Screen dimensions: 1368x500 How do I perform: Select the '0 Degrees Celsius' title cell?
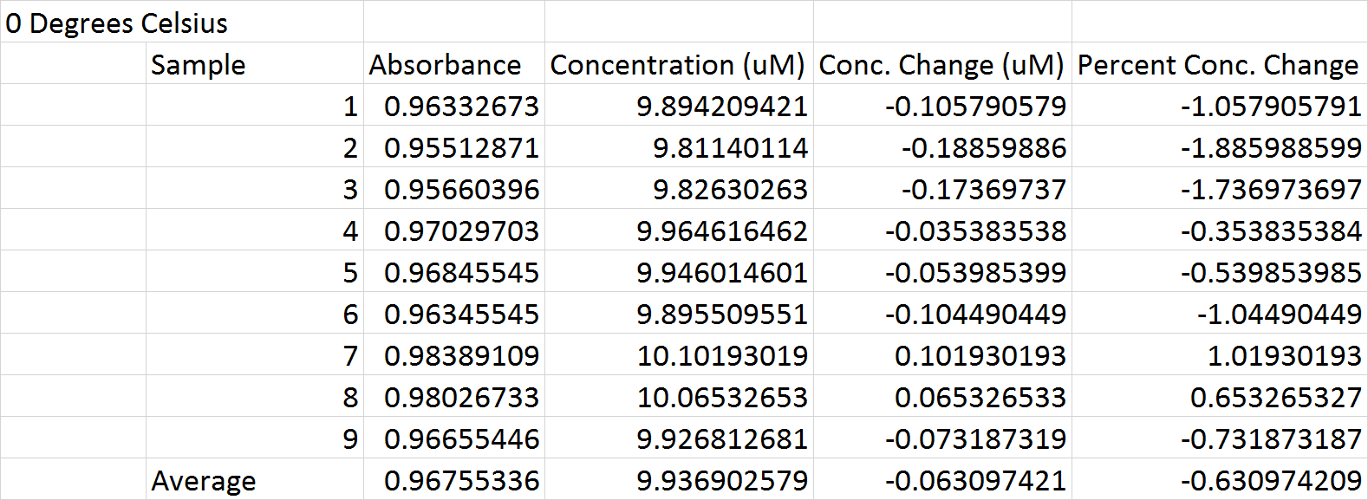(x=116, y=23)
